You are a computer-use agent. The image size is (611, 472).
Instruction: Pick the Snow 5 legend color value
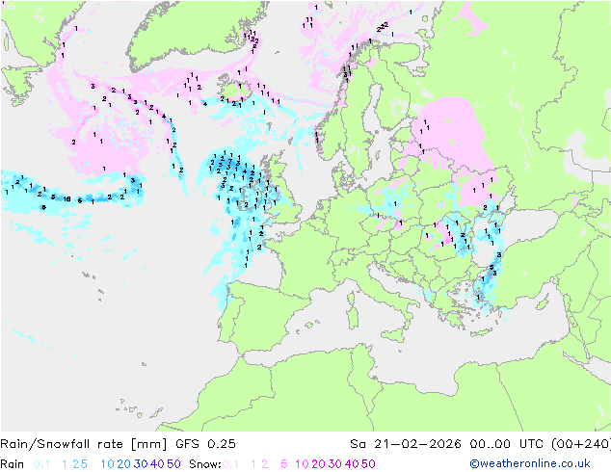(x=284, y=464)
